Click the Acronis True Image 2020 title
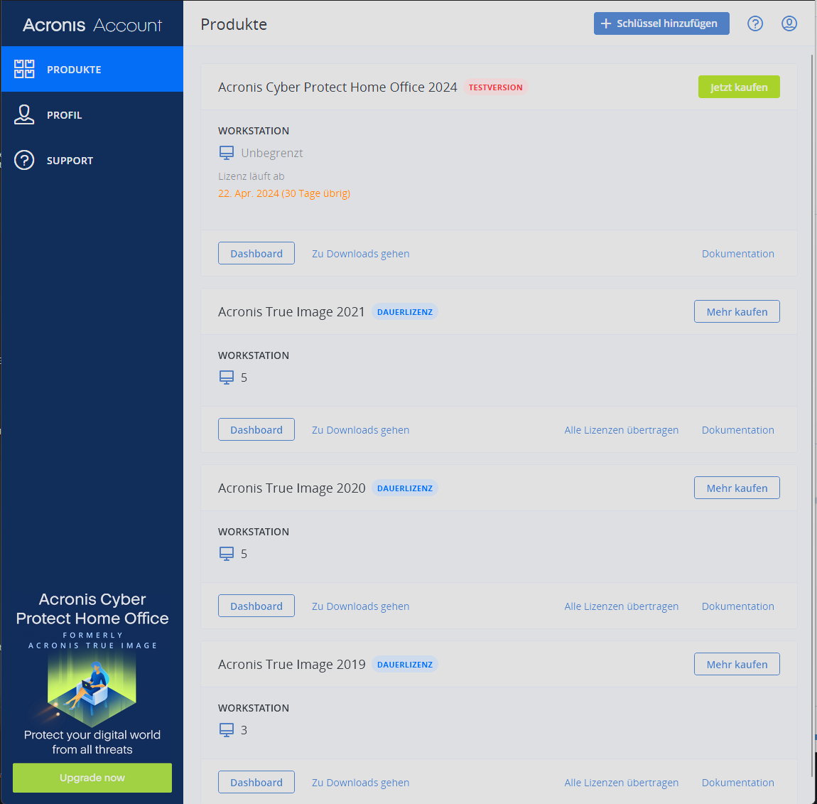Screen dimensions: 817x804 point(291,488)
